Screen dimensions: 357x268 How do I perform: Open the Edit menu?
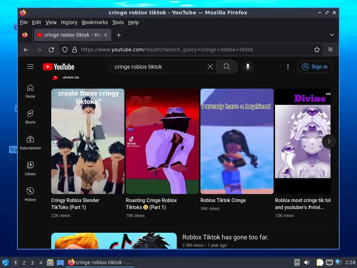click(36, 22)
